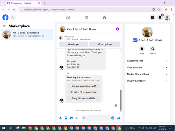The width and height of the screenshot is (175, 131).
Task: Choose a sticker icon
Action: 71,118
